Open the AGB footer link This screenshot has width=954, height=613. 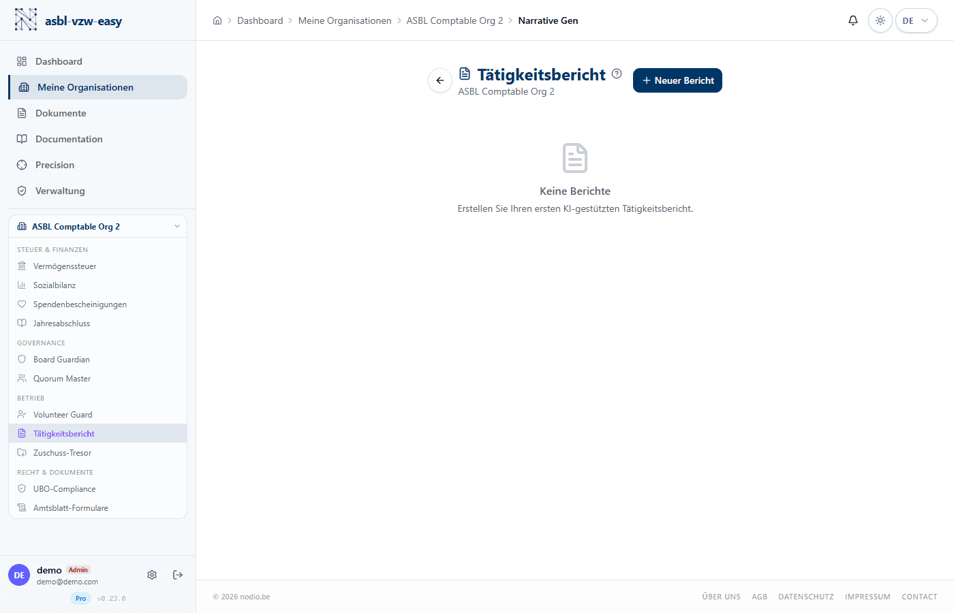(x=760, y=597)
